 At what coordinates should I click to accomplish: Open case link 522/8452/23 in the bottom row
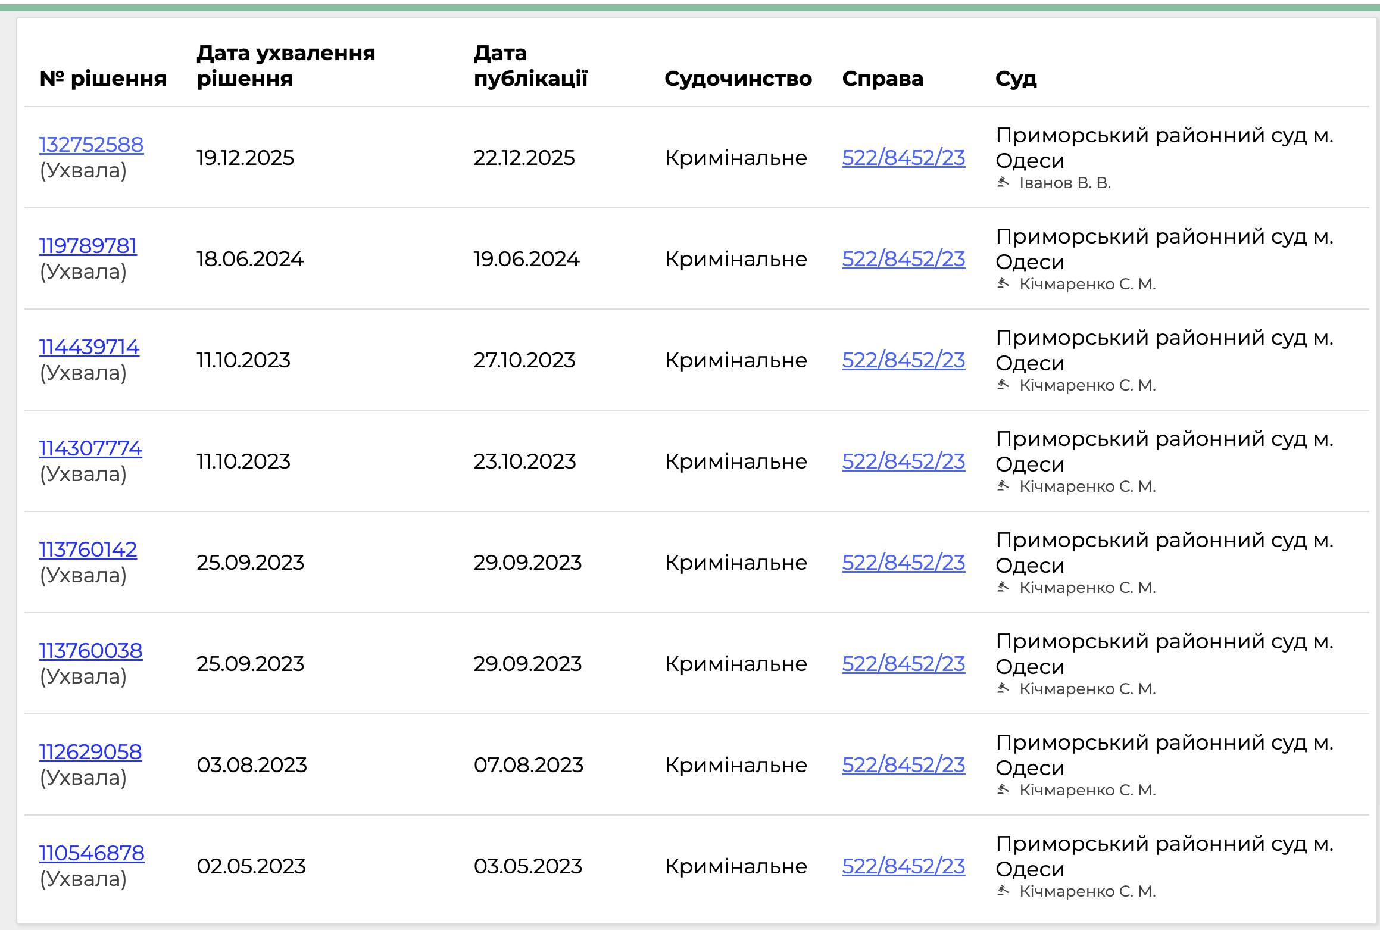(904, 866)
